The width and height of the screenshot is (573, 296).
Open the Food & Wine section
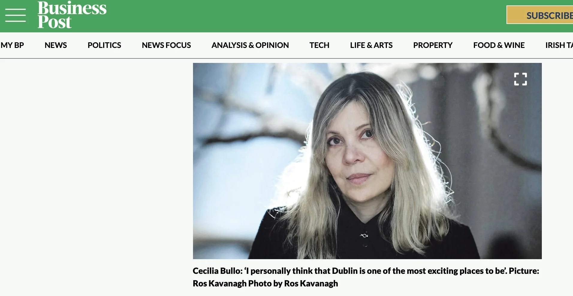coord(499,45)
